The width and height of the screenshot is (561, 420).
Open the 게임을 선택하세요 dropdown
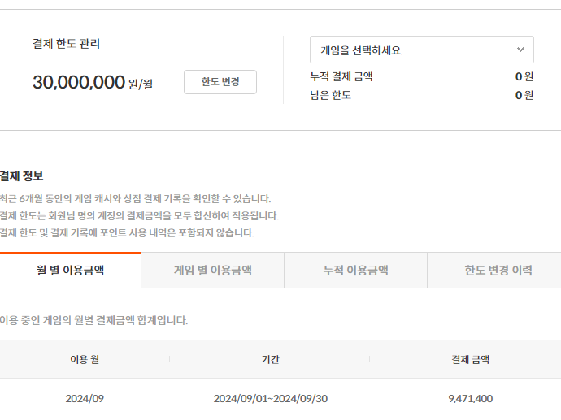(x=422, y=50)
